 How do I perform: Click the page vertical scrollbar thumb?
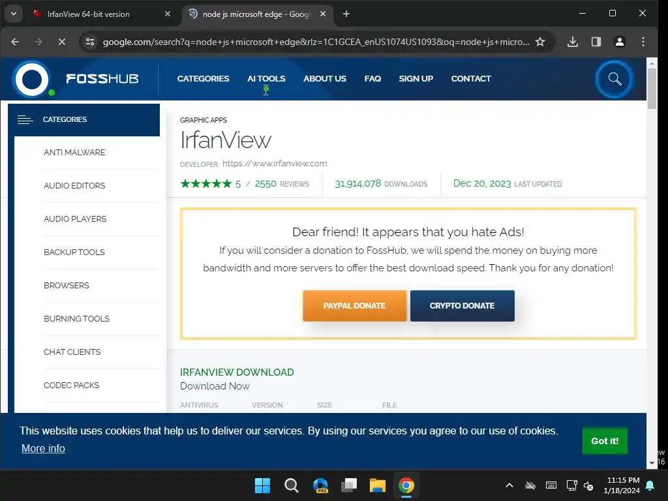[652, 89]
